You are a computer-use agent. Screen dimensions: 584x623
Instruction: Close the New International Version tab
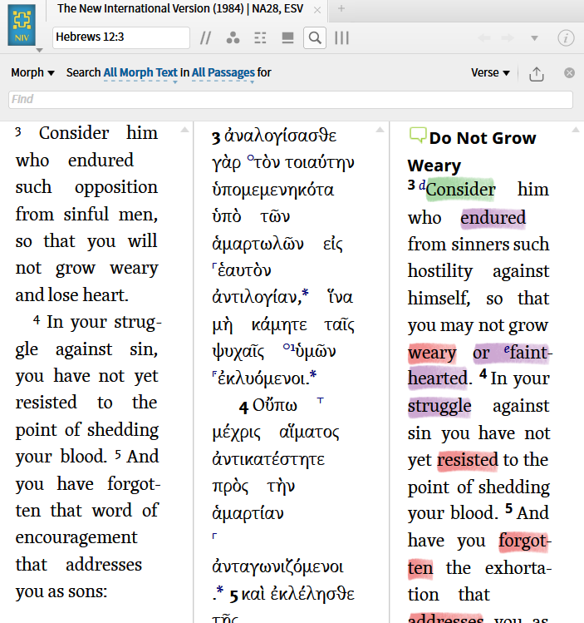tap(317, 10)
